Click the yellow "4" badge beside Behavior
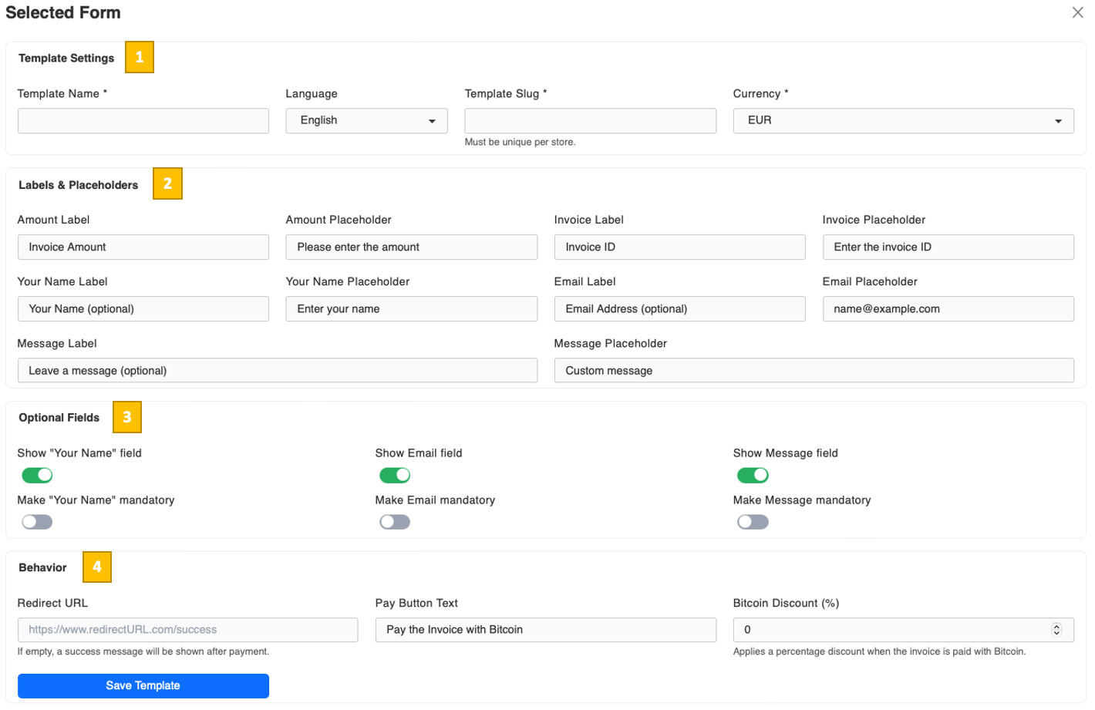Screen dimensions: 1095x710 97,567
